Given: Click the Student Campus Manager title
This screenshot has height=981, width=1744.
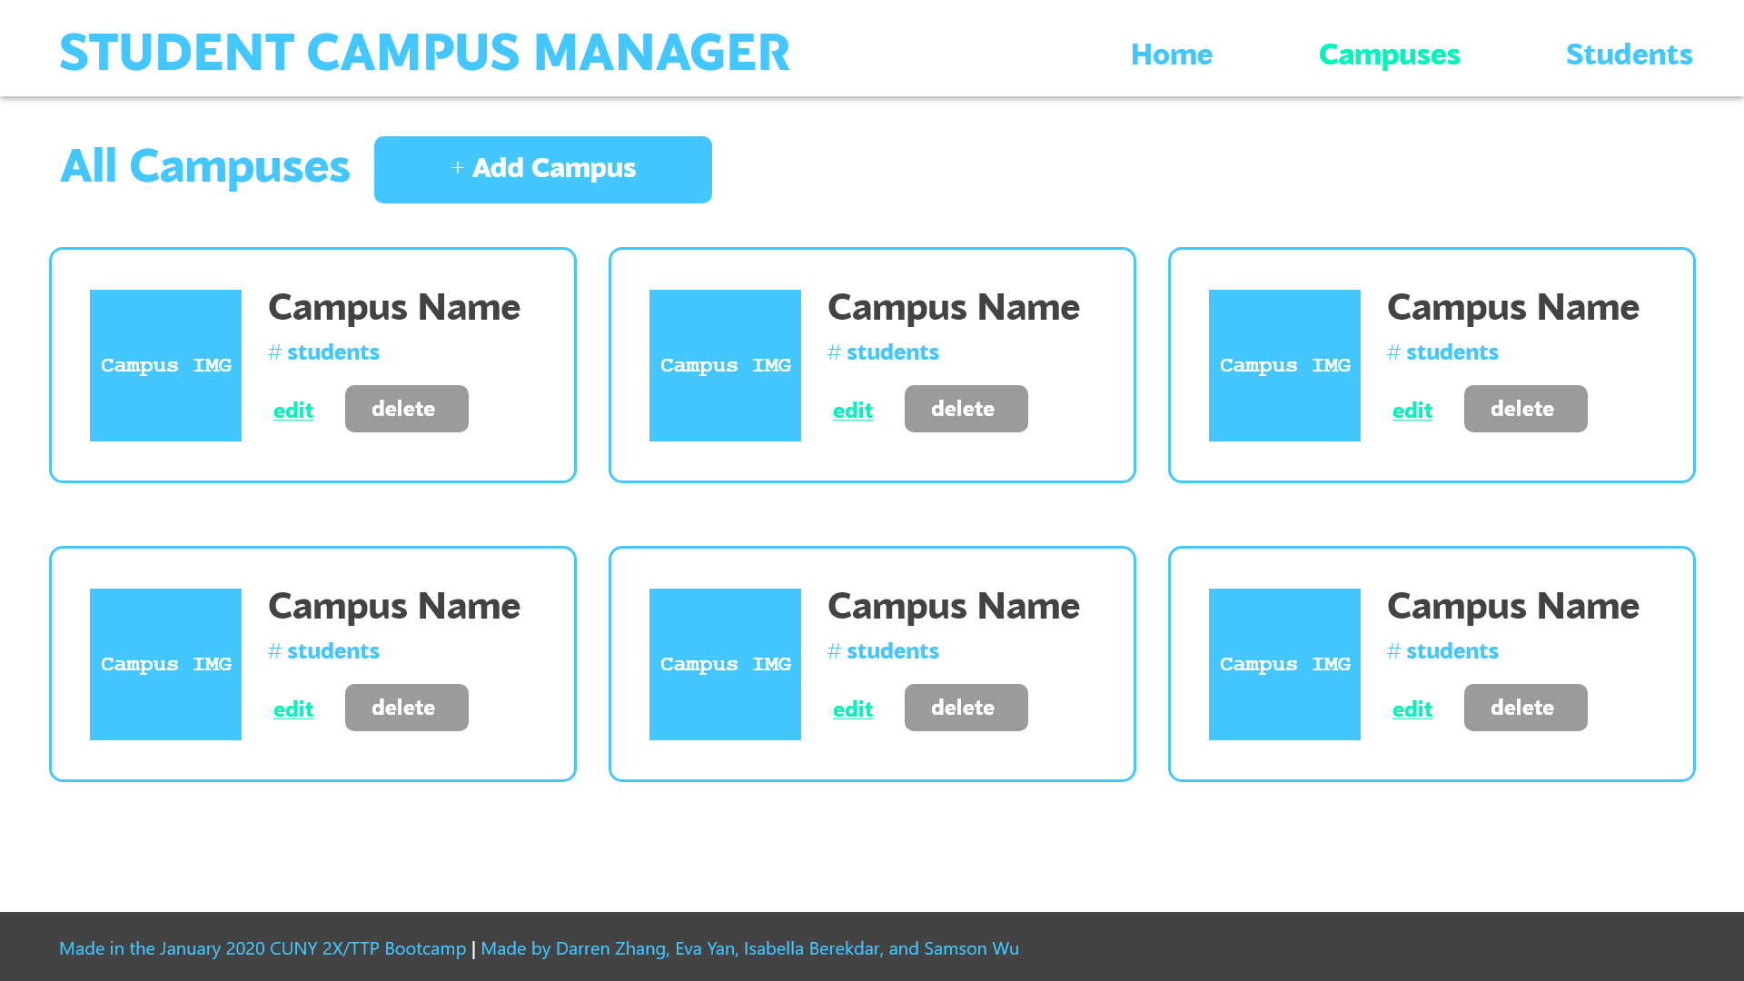Looking at the screenshot, I should [424, 53].
